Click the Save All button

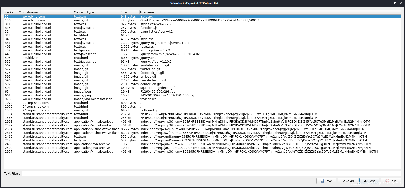pyautogui.click(x=348, y=181)
